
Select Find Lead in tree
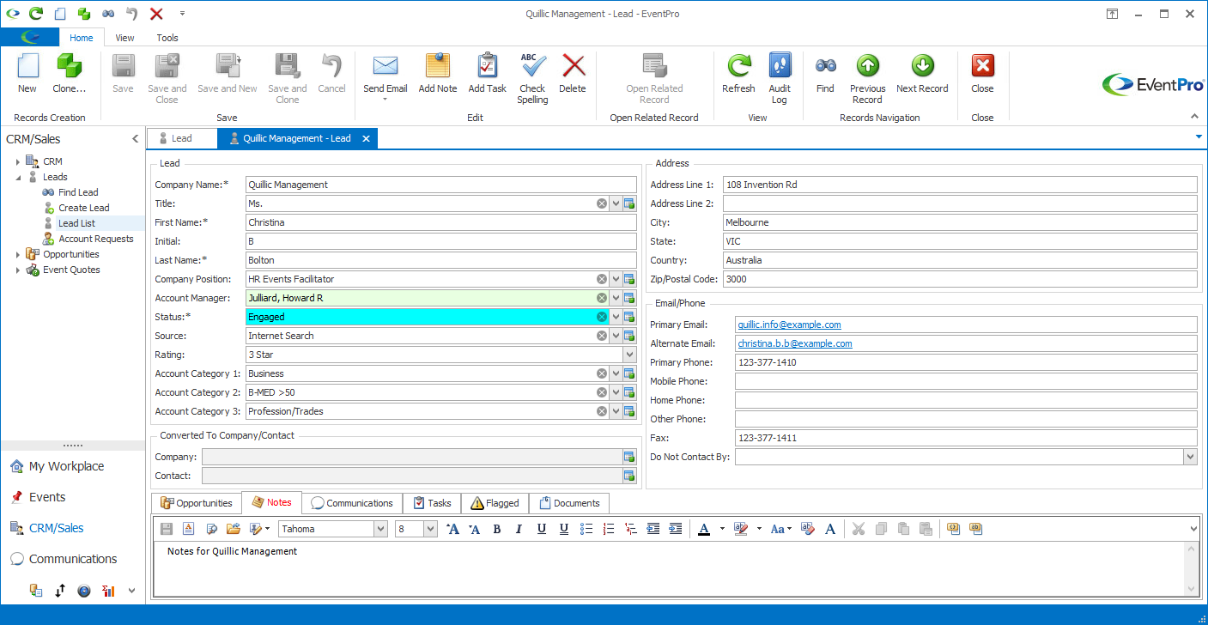point(78,192)
